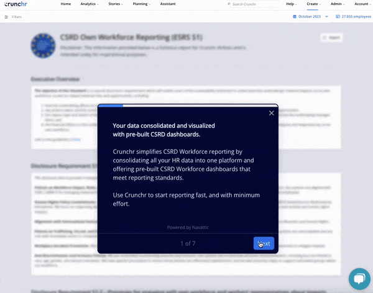This screenshot has height=293, width=373.
Task: Open the October 2023 date selector
Action: (310, 17)
